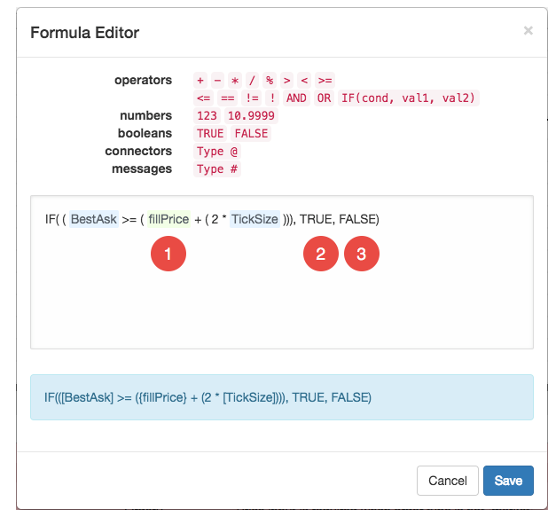
Task: Insert the less-than operator
Action: click(x=304, y=81)
